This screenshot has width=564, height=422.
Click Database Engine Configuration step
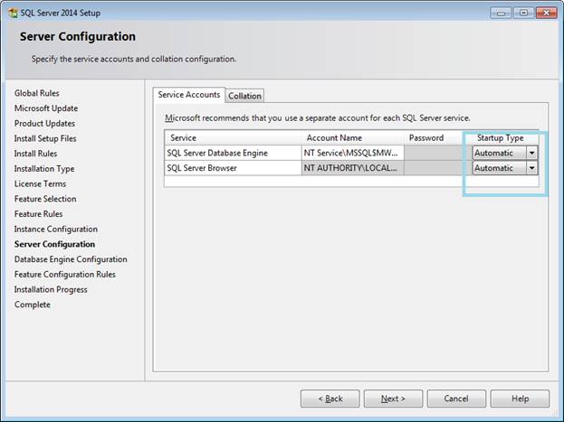click(x=71, y=259)
